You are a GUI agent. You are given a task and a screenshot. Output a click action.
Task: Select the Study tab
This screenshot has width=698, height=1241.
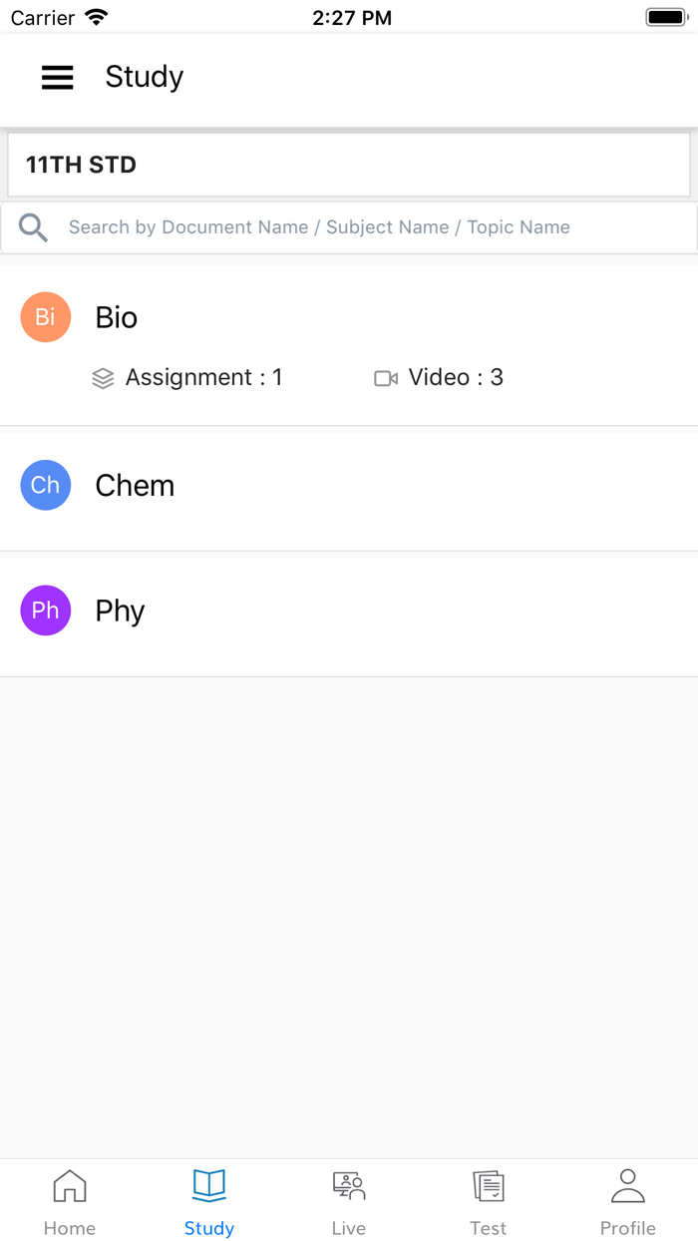tap(209, 1202)
